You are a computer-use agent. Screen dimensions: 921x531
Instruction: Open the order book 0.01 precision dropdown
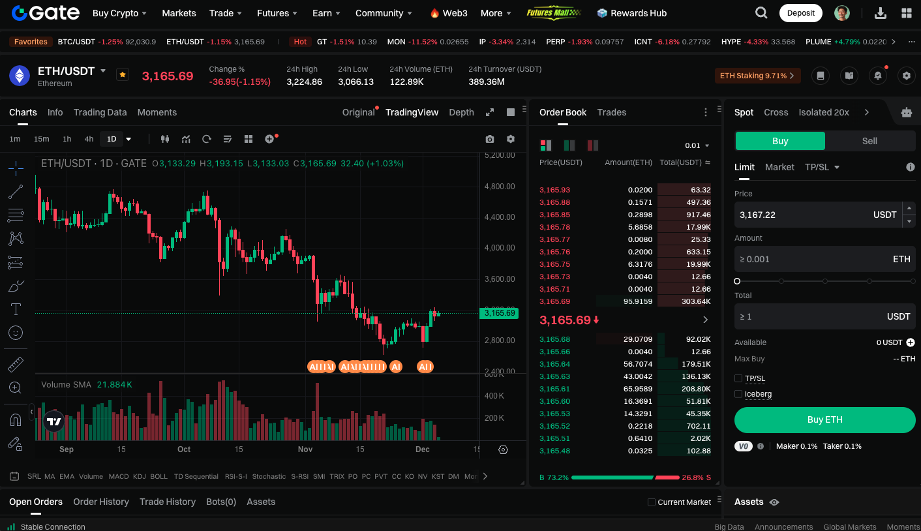click(x=697, y=145)
